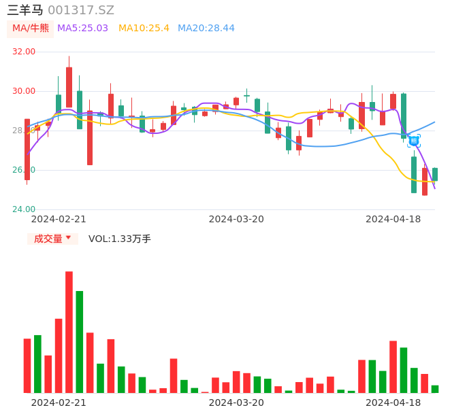Click the 2024-04-18 date label under the candlestick chart
467x412 pixels.
(393, 219)
